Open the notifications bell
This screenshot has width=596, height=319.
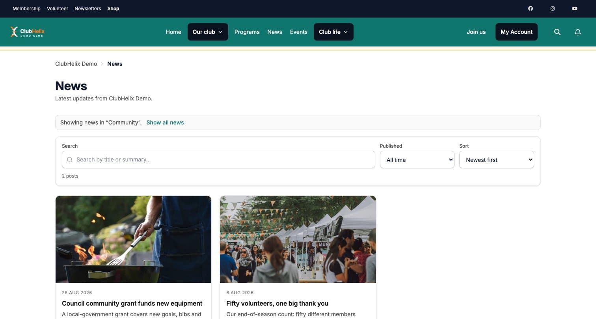click(578, 32)
